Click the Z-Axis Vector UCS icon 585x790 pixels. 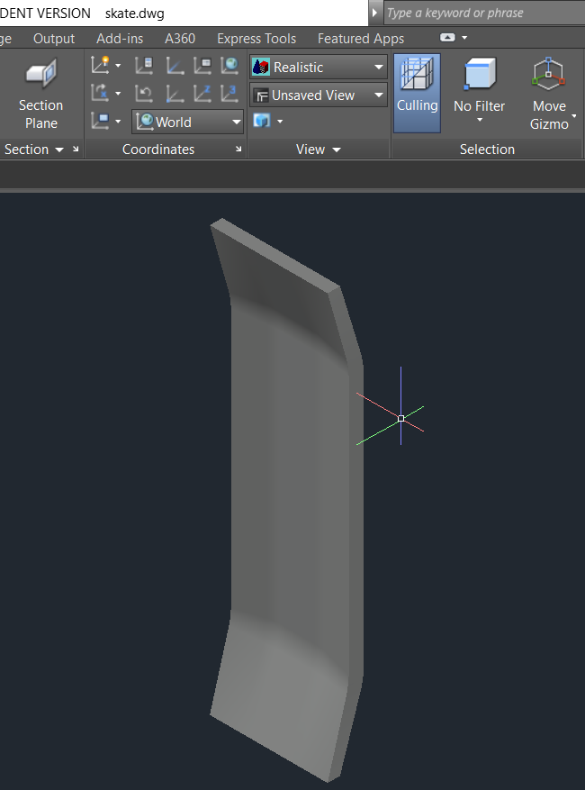click(202, 93)
